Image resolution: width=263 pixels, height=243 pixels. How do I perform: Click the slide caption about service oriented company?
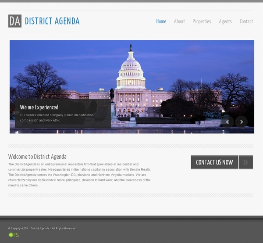coord(57,118)
